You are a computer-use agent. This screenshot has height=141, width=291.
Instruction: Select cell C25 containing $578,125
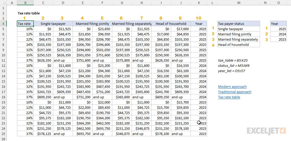[43, 134]
